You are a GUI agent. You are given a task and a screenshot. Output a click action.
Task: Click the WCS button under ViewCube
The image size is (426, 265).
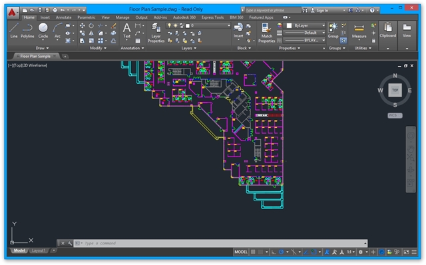395,115
